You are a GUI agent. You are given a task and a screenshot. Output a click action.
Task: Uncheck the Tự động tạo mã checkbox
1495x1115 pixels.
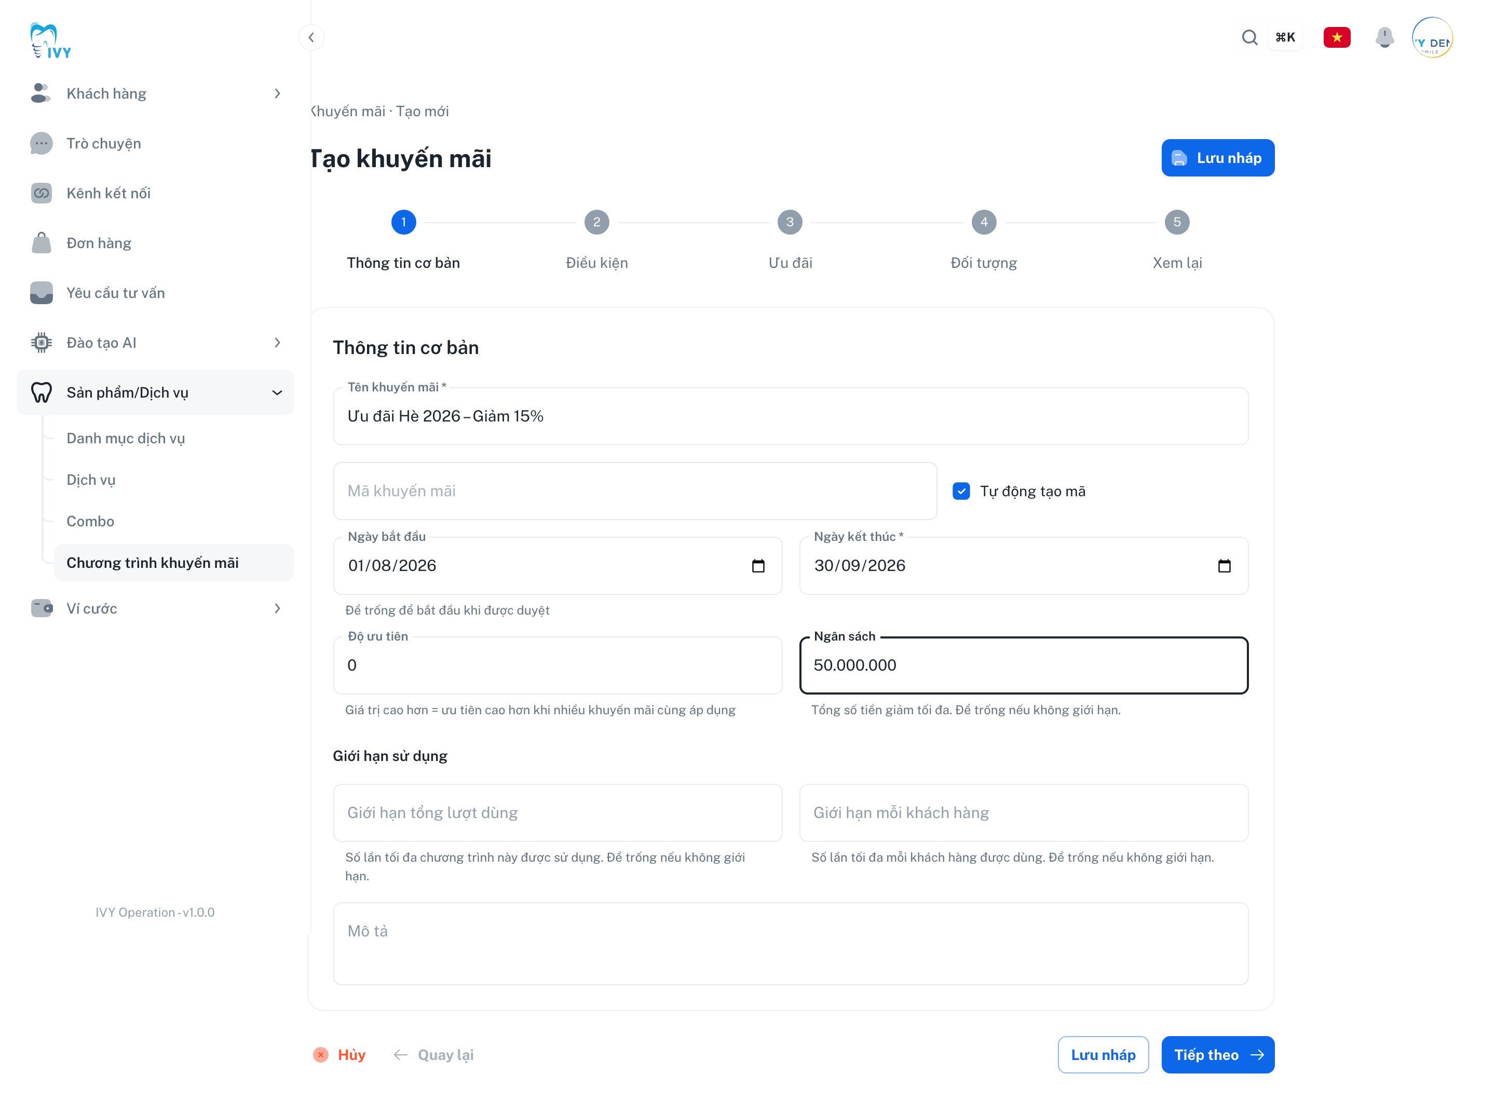tap(961, 491)
